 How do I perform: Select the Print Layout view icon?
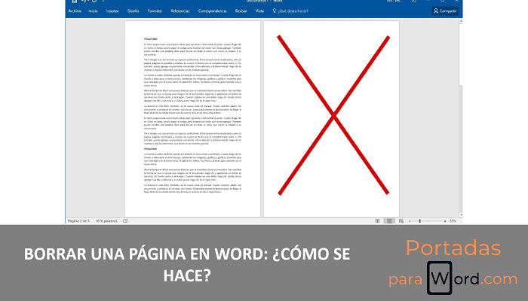click(x=389, y=221)
